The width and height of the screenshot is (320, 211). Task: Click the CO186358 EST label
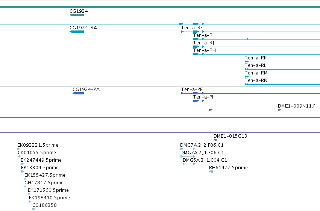coord(44,205)
